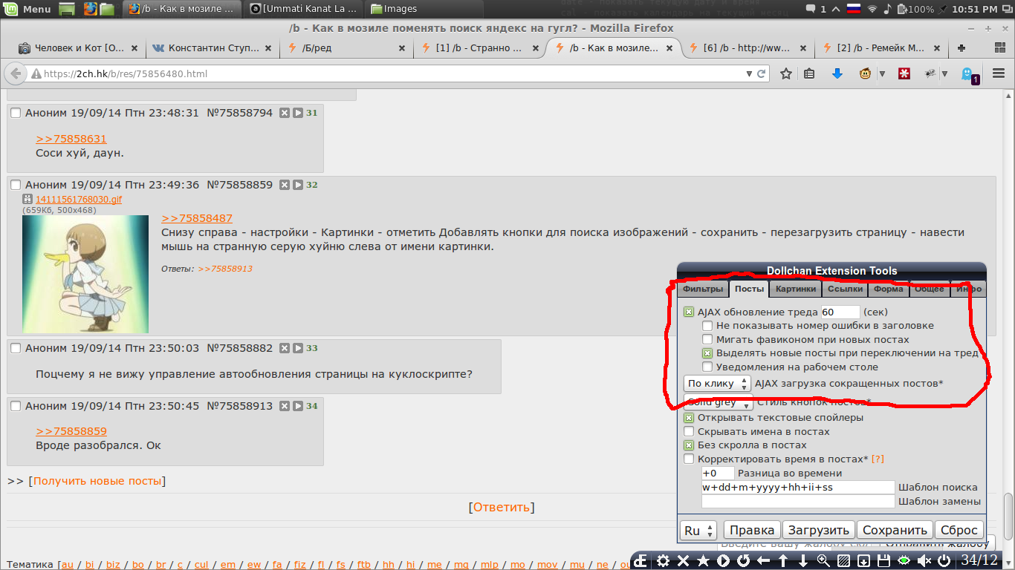
Task: Toggle Выделять новые посты при переключении
Action: 707,353
